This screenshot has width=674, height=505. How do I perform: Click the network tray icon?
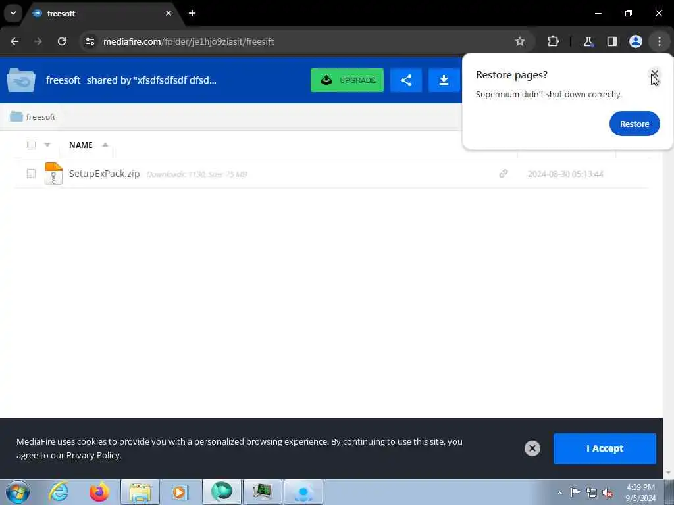tap(592, 493)
